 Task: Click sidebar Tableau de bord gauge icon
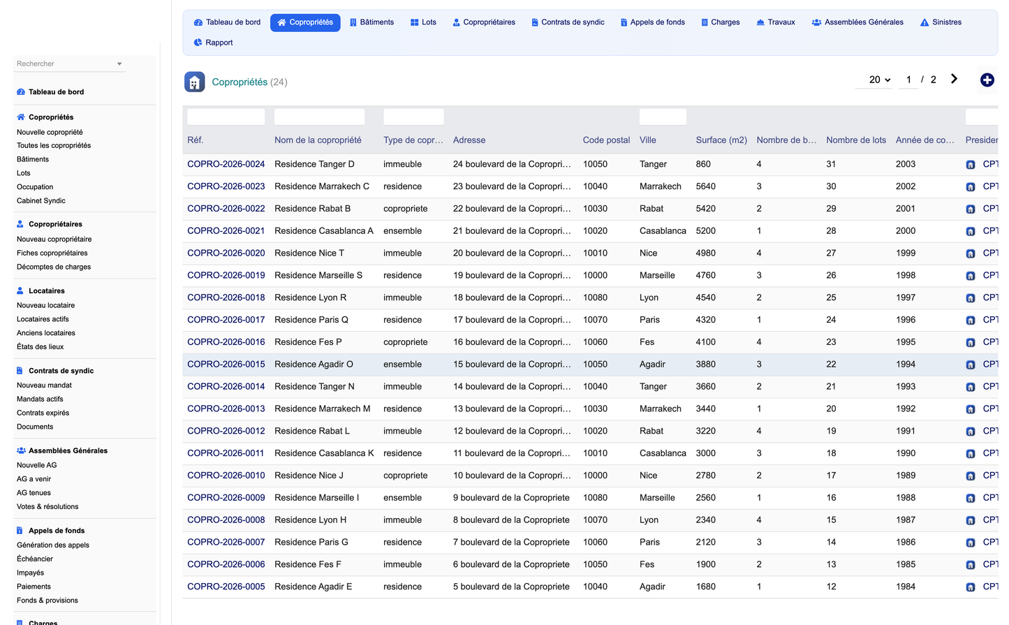click(21, 92)
